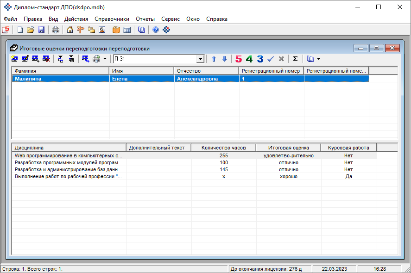The height and width of the screenshot is (273, 411).
Task: Expand the printer dropdown arrow in inner toolbar
Action: [x=105, y=59]
